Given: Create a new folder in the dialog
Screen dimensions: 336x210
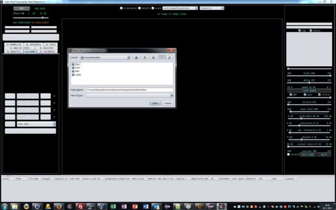Looking at the screenshot, I should tap(153, 58).
